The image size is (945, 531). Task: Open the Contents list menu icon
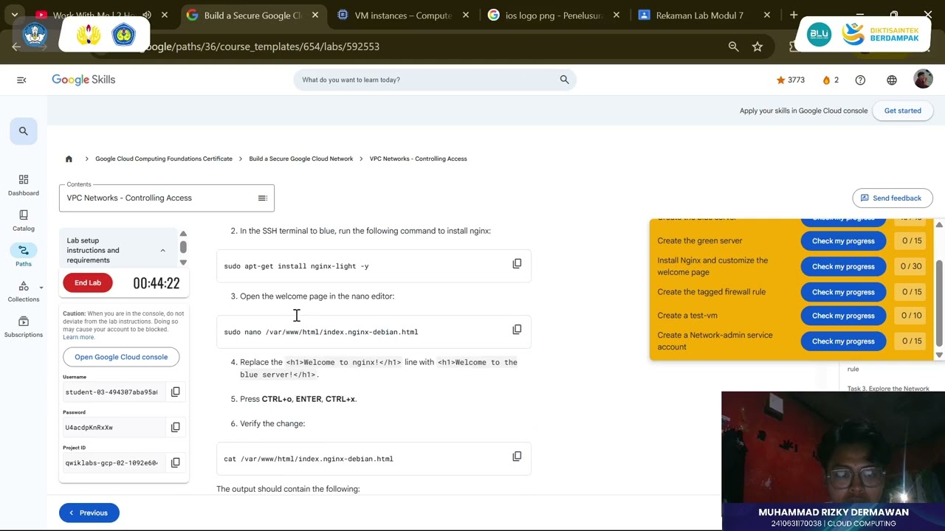[262, 198]
